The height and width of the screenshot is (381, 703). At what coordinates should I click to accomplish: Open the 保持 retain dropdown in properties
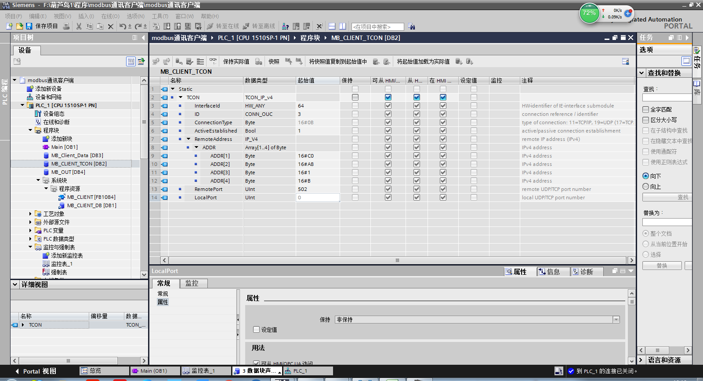point(616,320)
